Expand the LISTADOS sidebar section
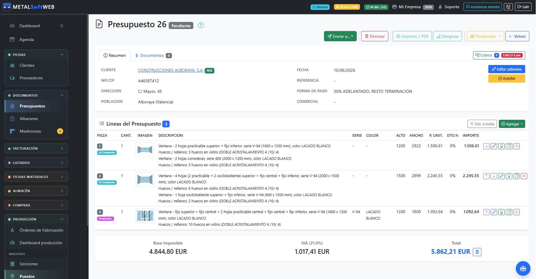Viewport: 536px width, 279px height. click(36, 163)
